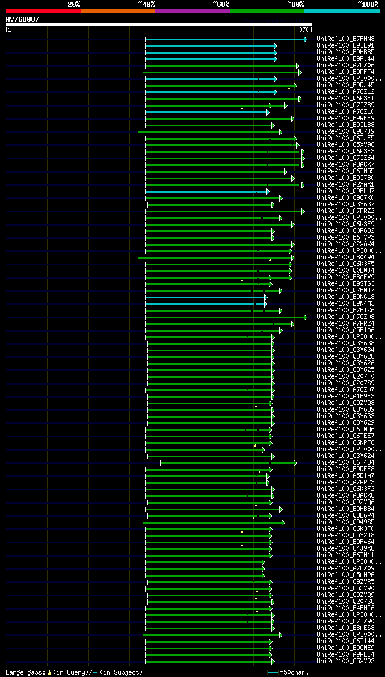Screen dimensions: 385x677
Task: Click hit label UniRef100_Q6K3F3
Action: click(345, 152)
